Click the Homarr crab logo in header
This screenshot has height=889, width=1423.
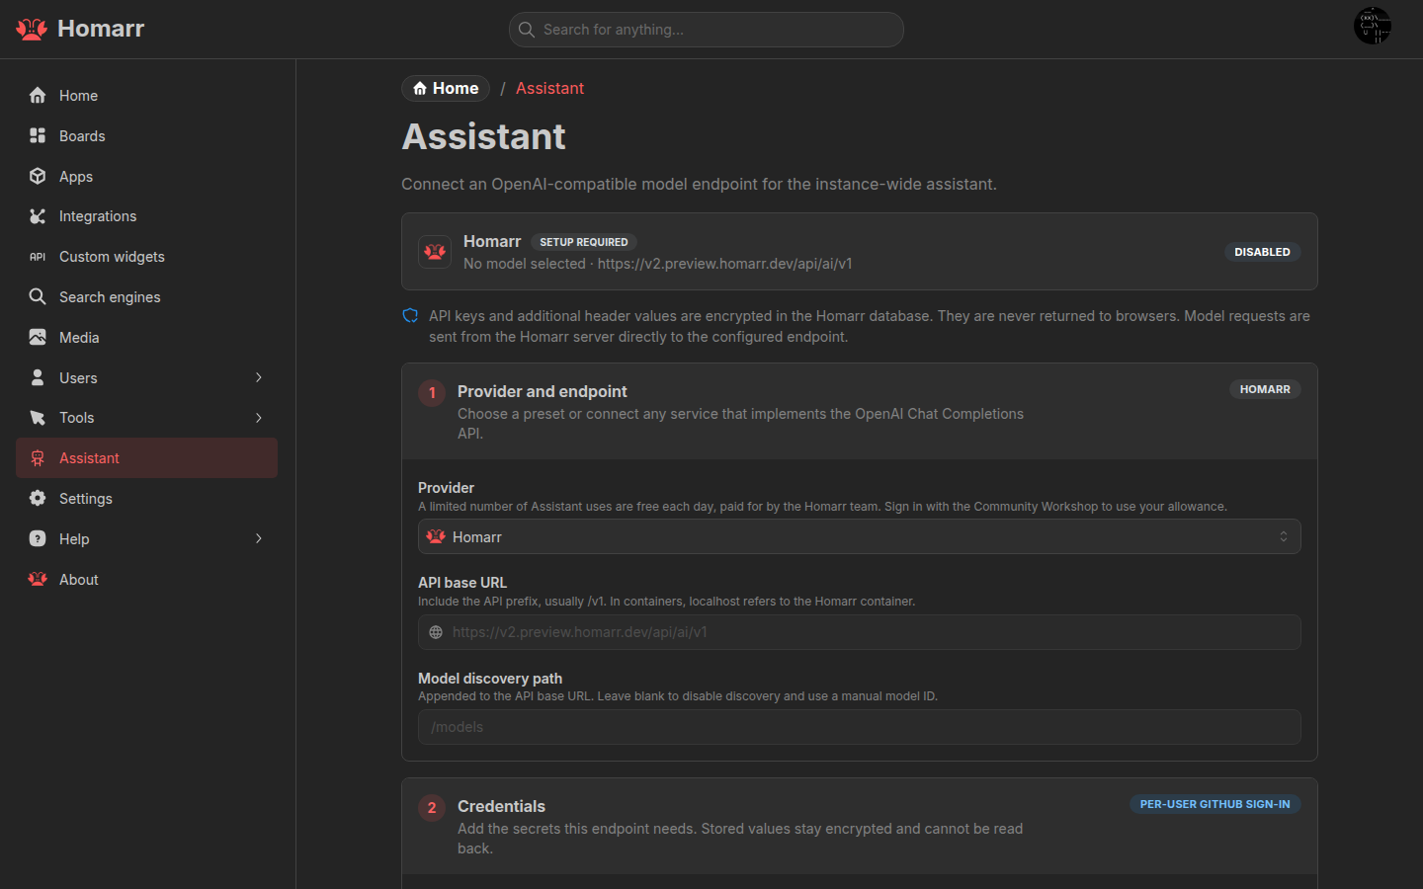32,29
